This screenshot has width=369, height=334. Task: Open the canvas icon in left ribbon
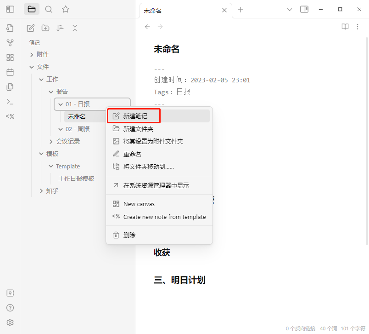pos(10,58)
